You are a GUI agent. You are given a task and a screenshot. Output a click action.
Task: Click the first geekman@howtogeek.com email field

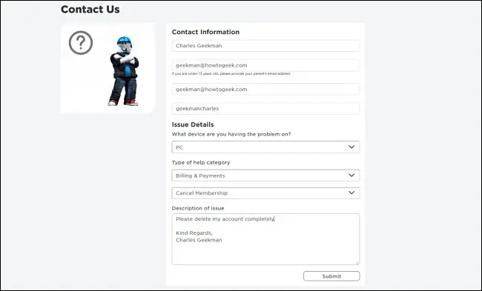tap(265, 65)
